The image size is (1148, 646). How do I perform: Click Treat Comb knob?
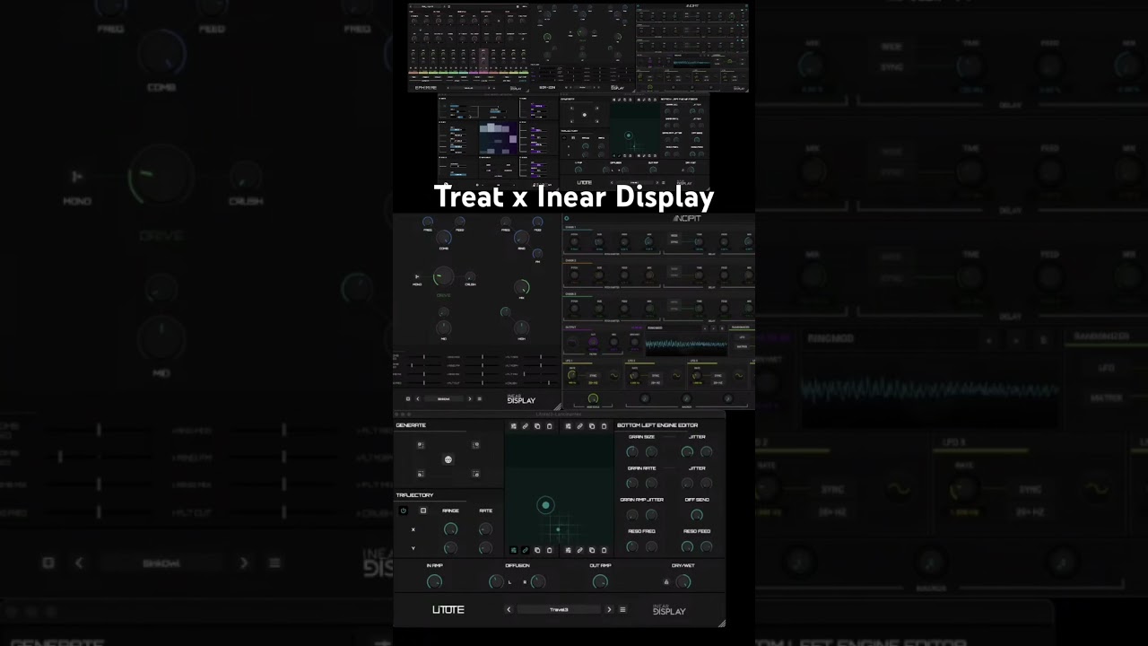point(444,238)
